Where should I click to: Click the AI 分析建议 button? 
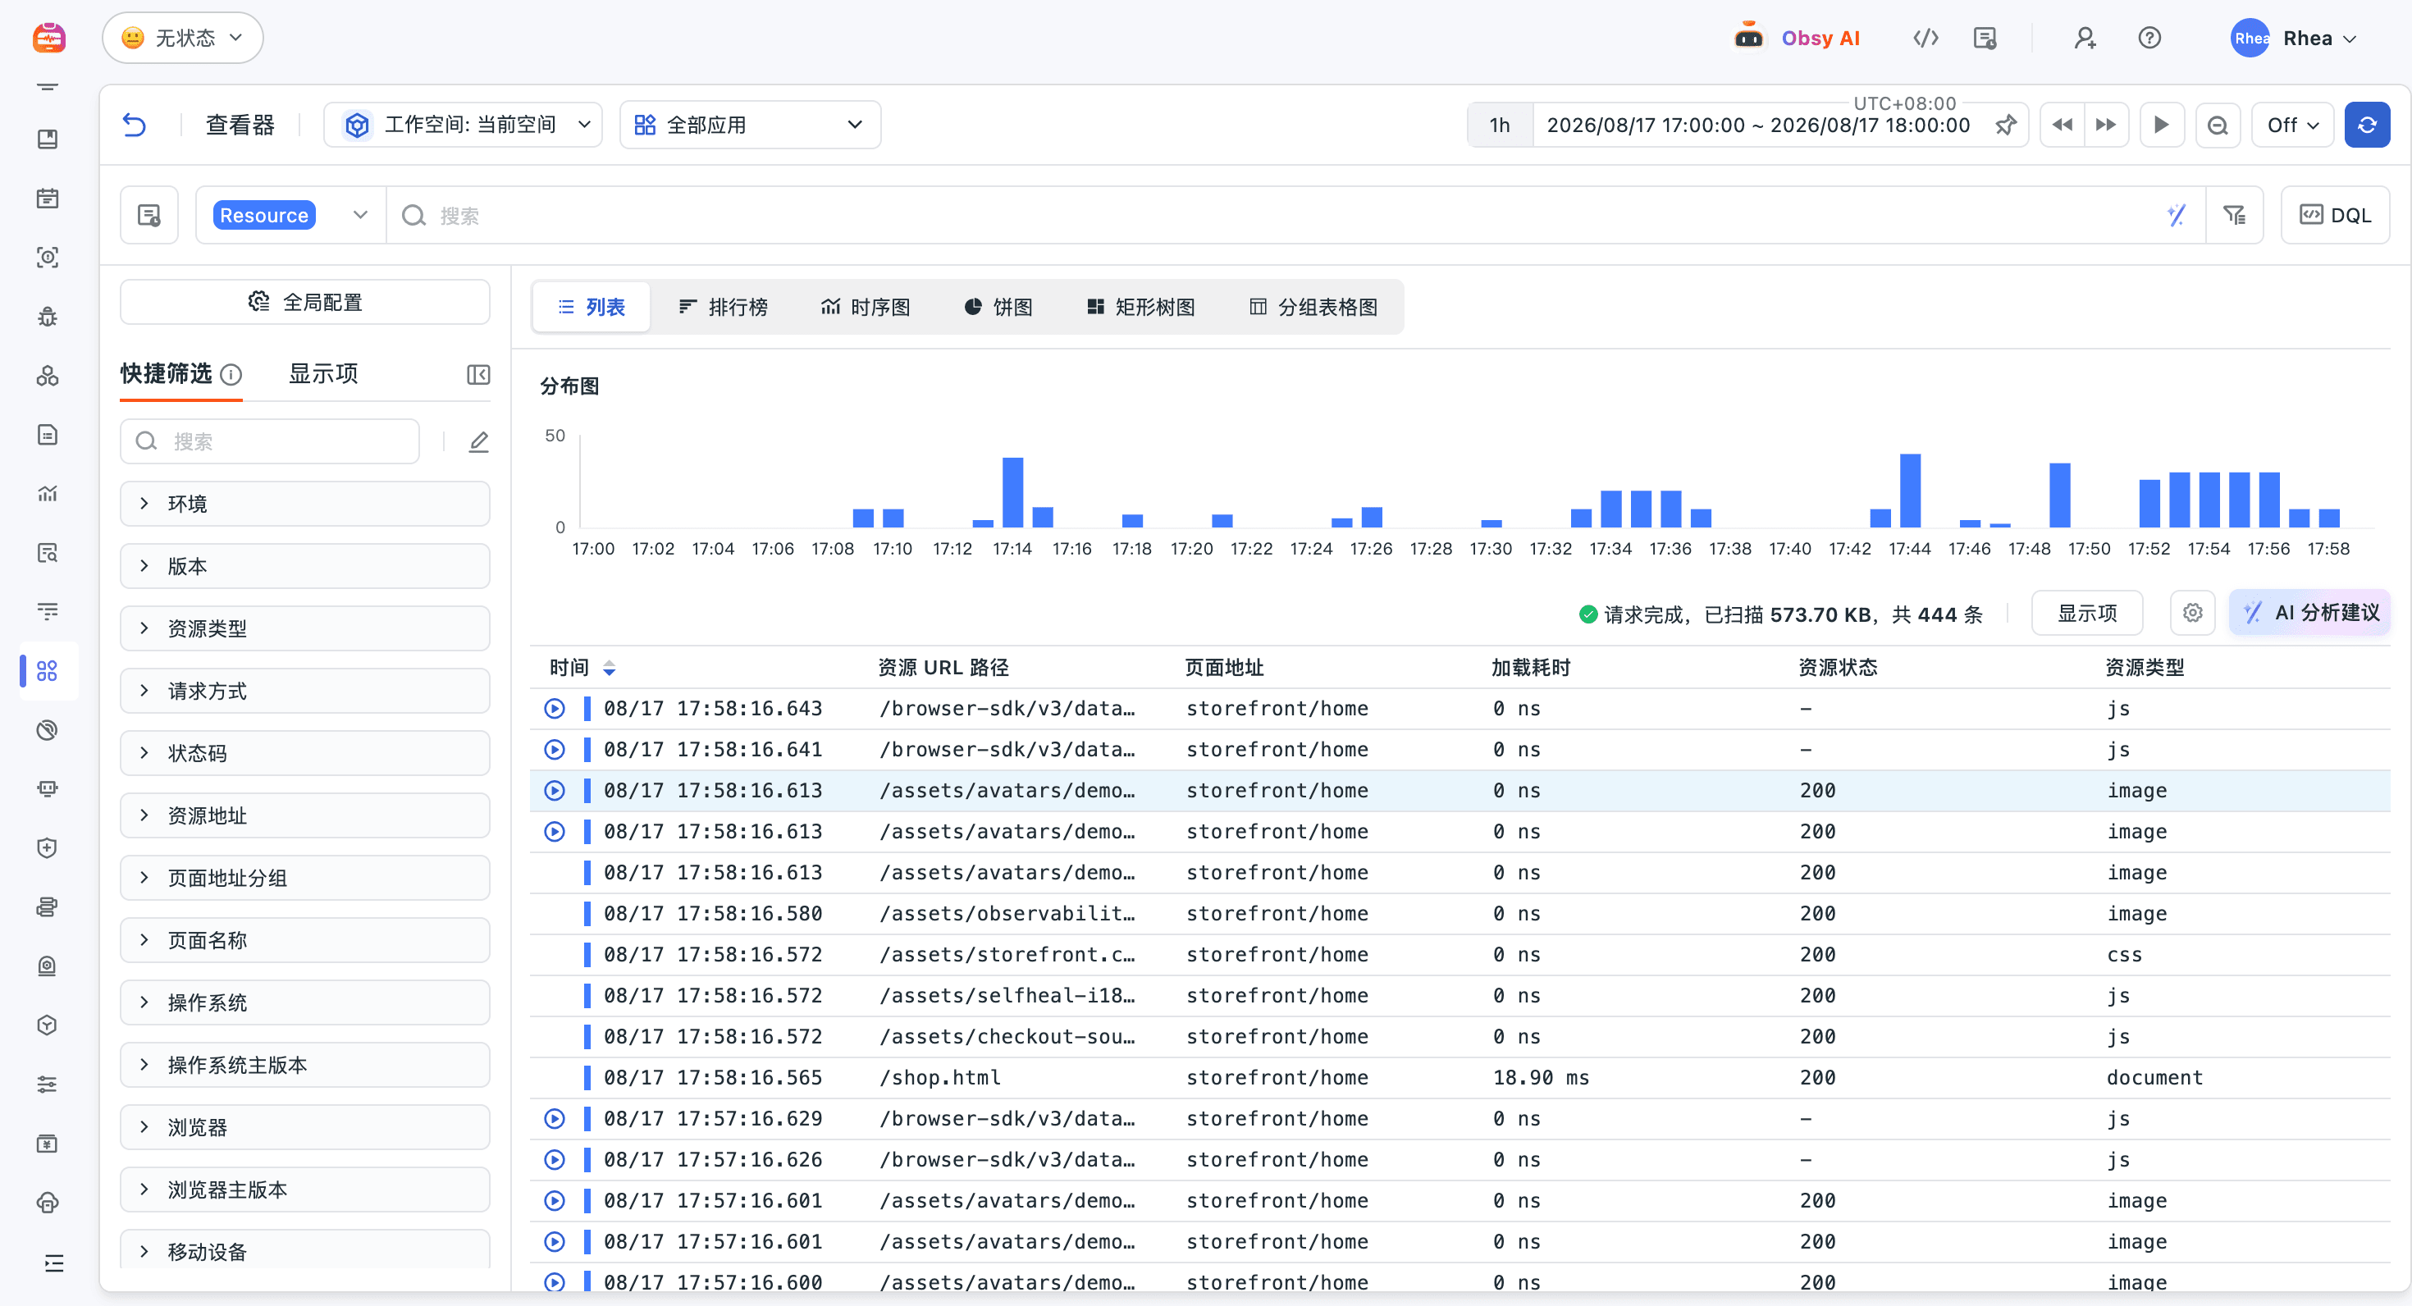click(2310, 612)
